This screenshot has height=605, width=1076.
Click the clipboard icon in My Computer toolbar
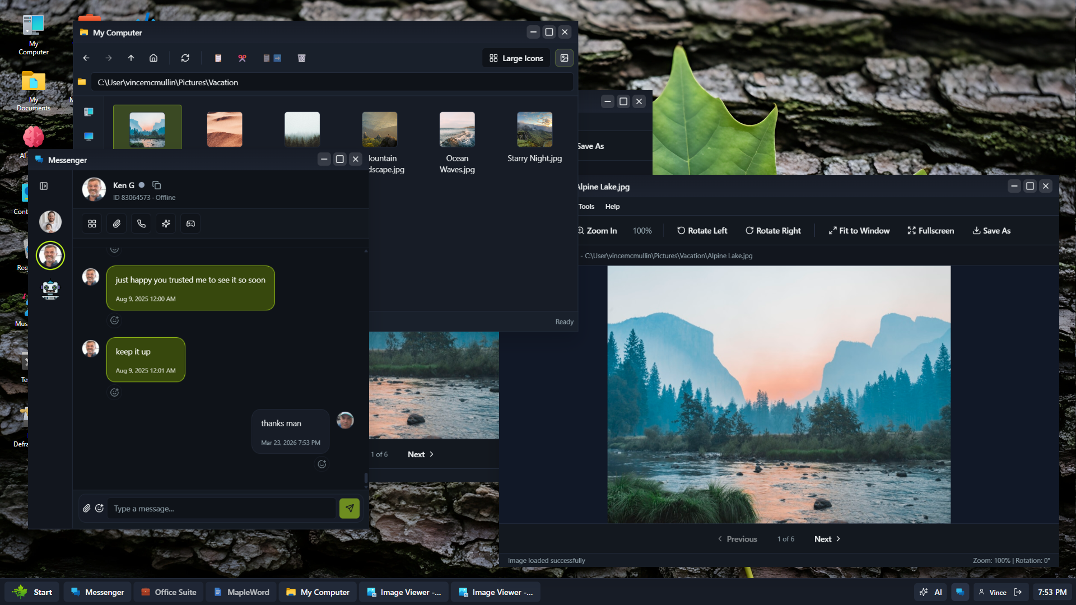tap(218, 58)
